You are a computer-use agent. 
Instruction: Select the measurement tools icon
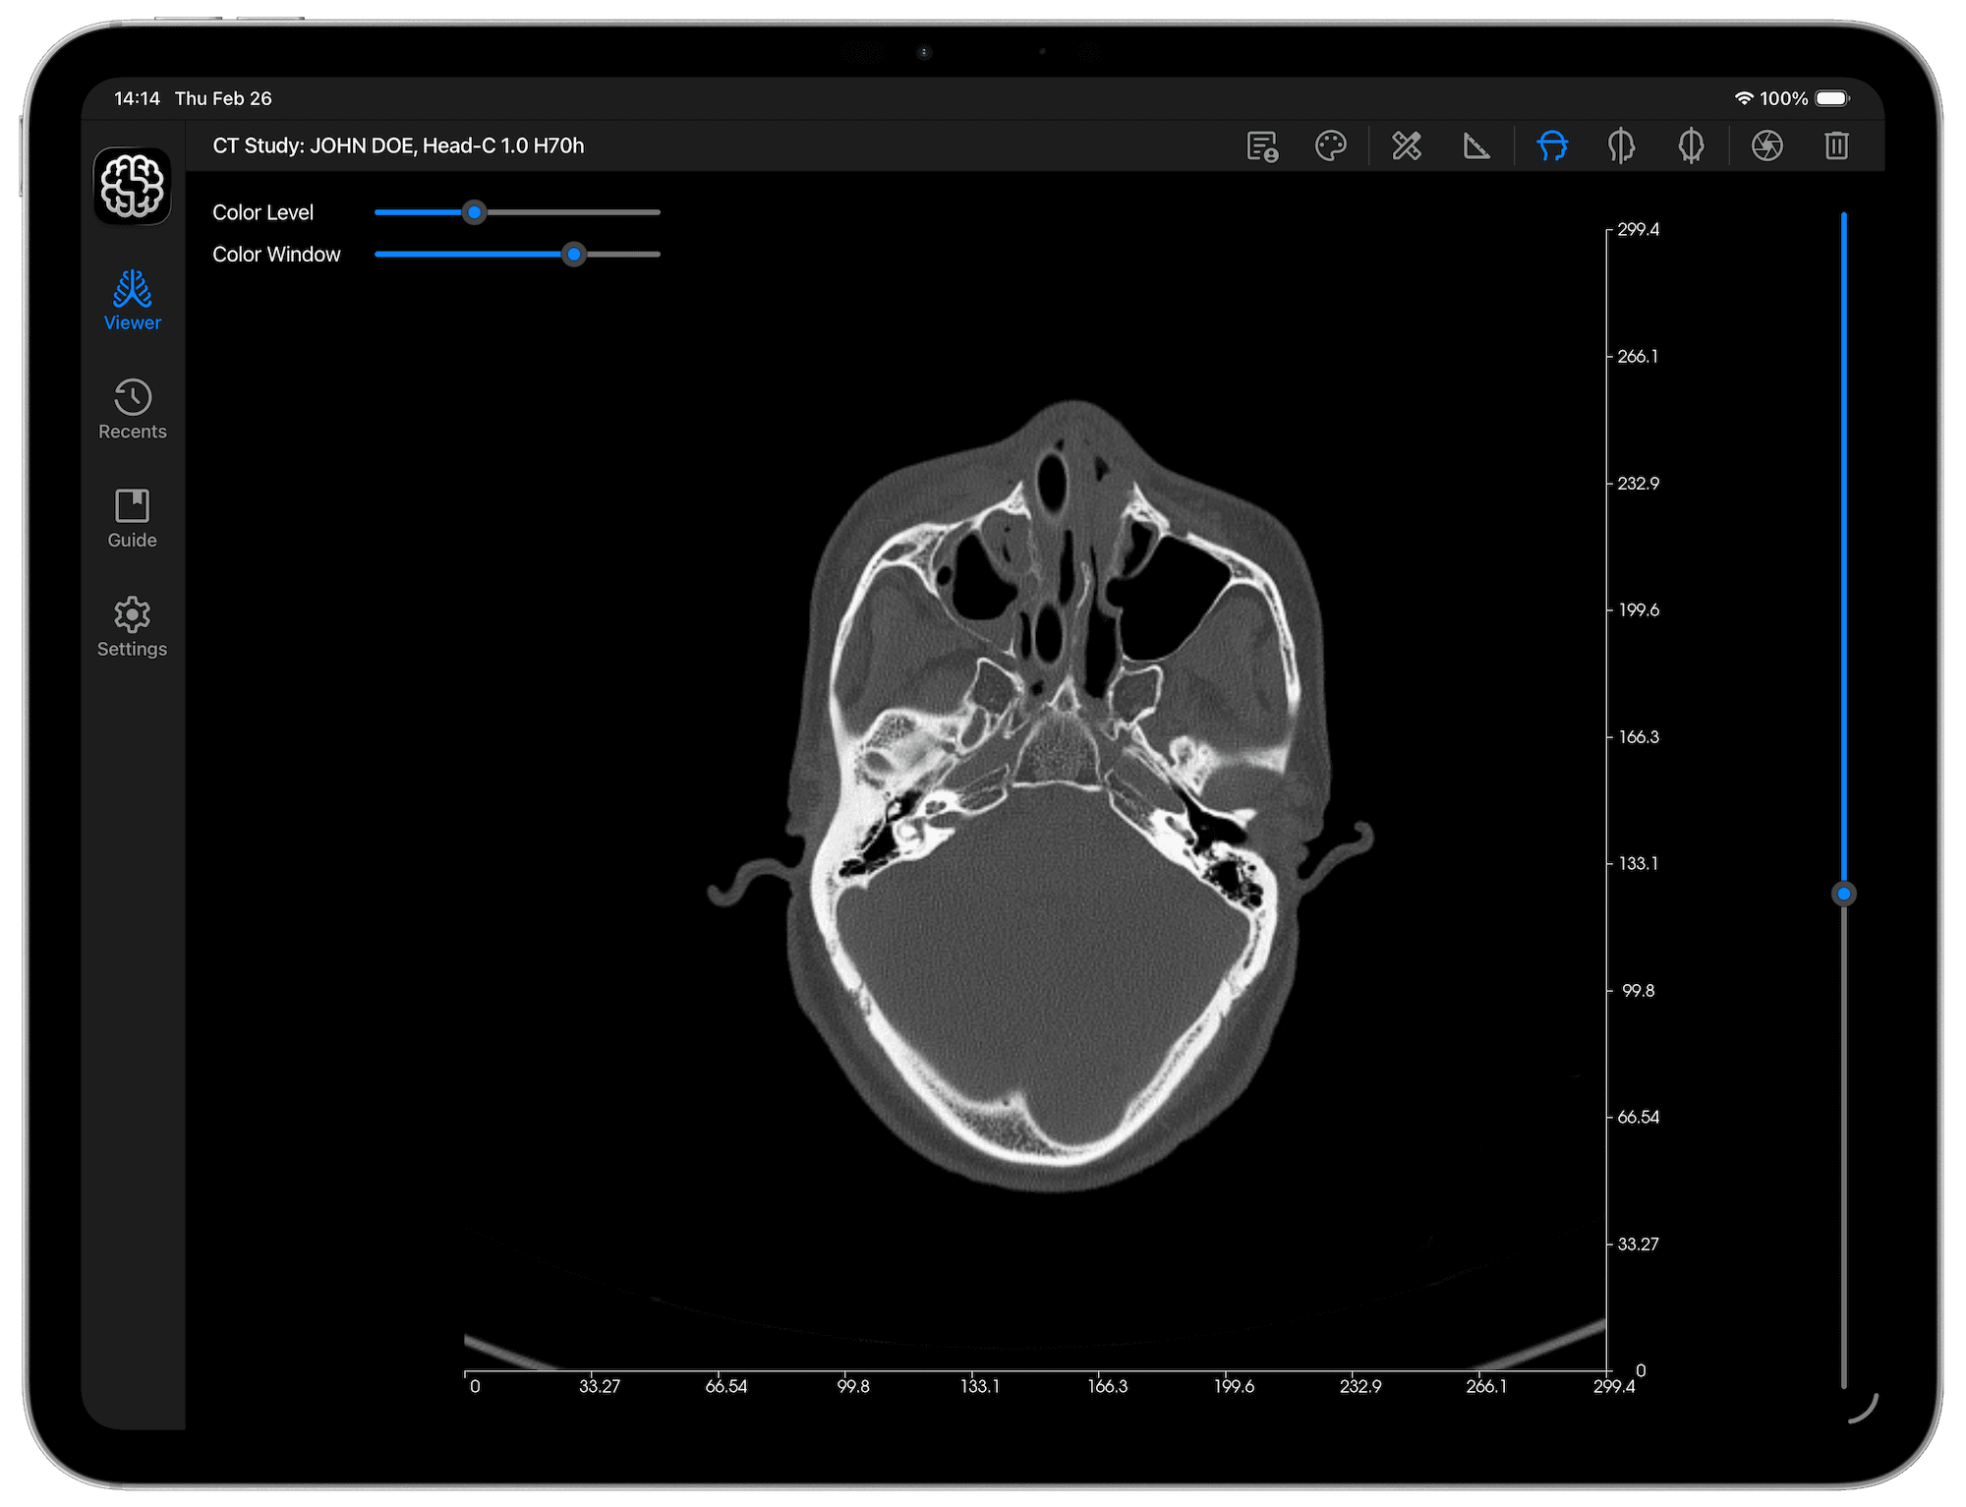click(1406, 145)
